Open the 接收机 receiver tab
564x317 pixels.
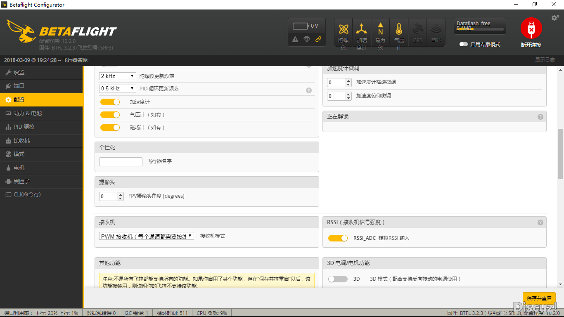(x=41, y=140)
